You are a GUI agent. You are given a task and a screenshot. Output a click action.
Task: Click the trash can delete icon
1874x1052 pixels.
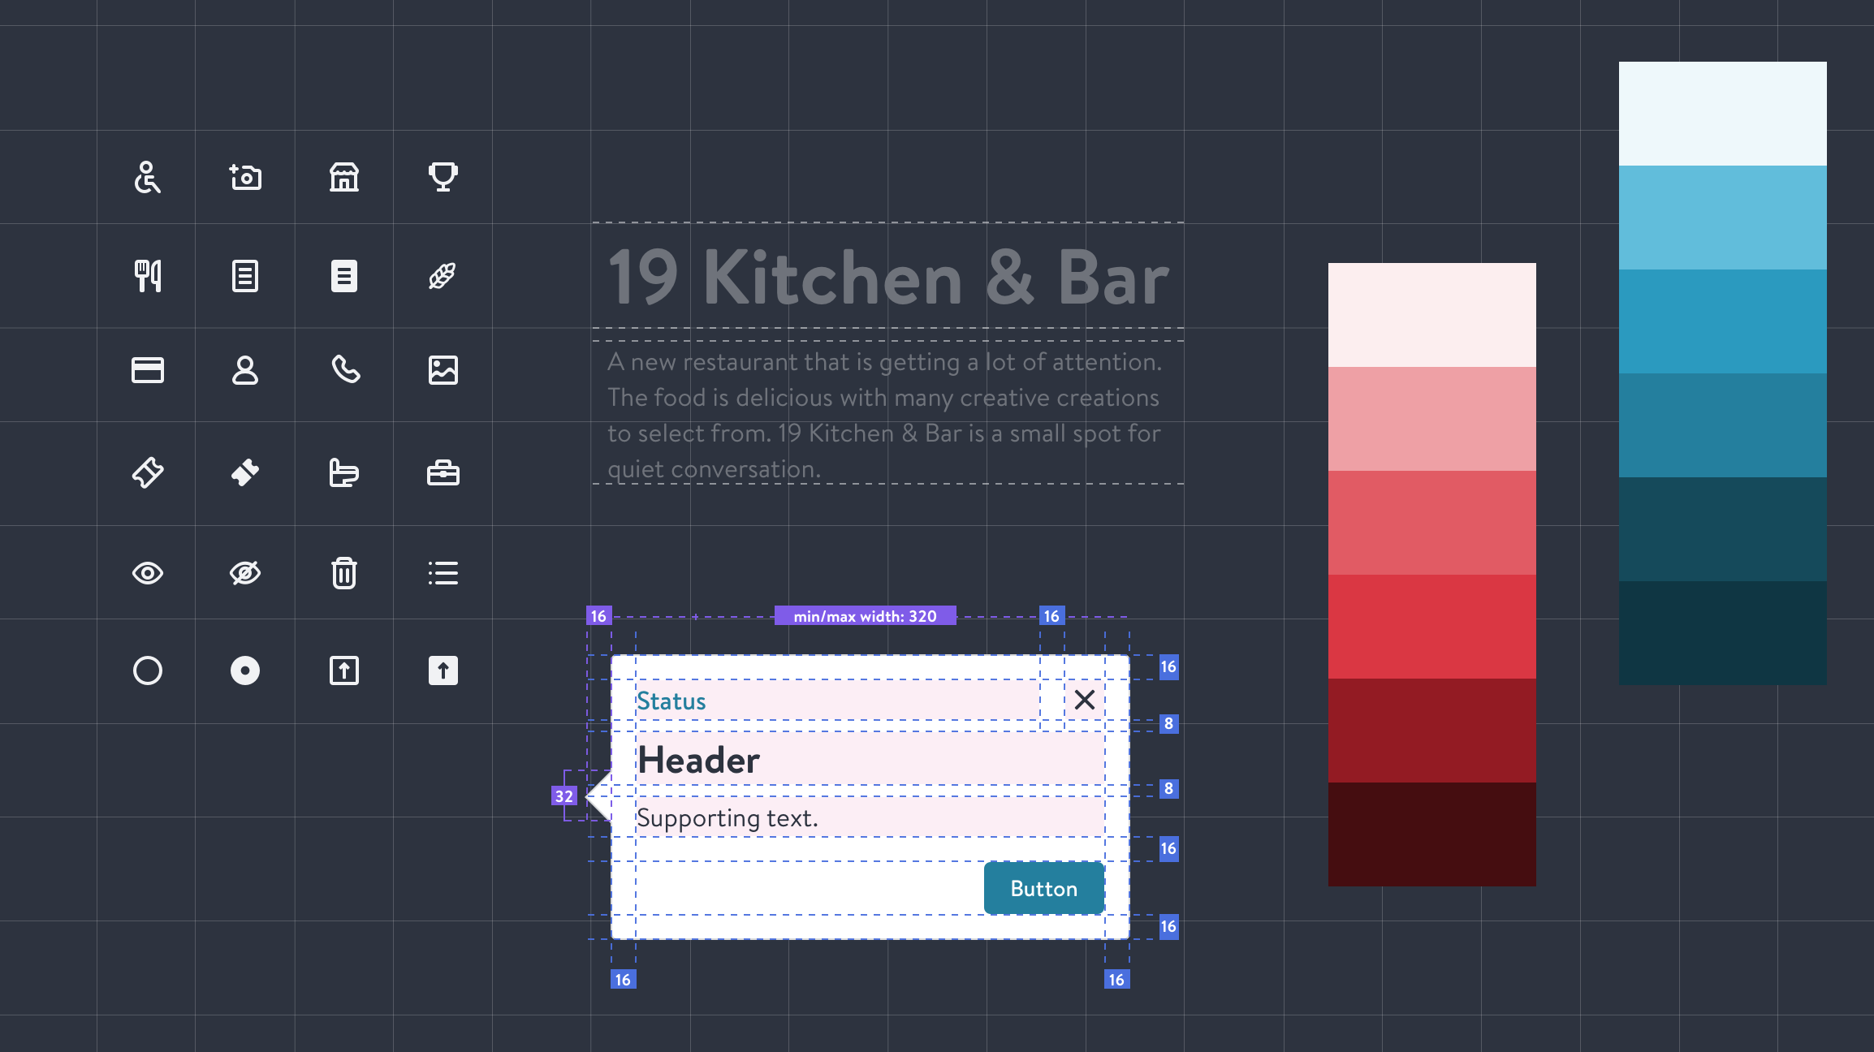[x=344, y=573]
